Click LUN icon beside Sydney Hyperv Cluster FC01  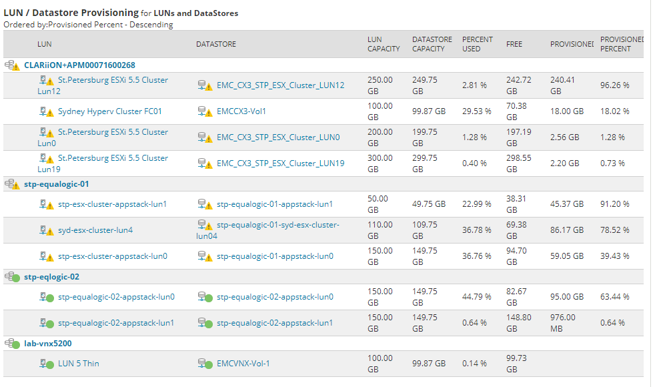[47, 111]
